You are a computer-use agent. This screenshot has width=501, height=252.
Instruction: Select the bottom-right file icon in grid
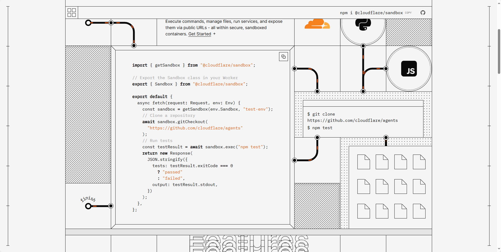pos(419,211)
